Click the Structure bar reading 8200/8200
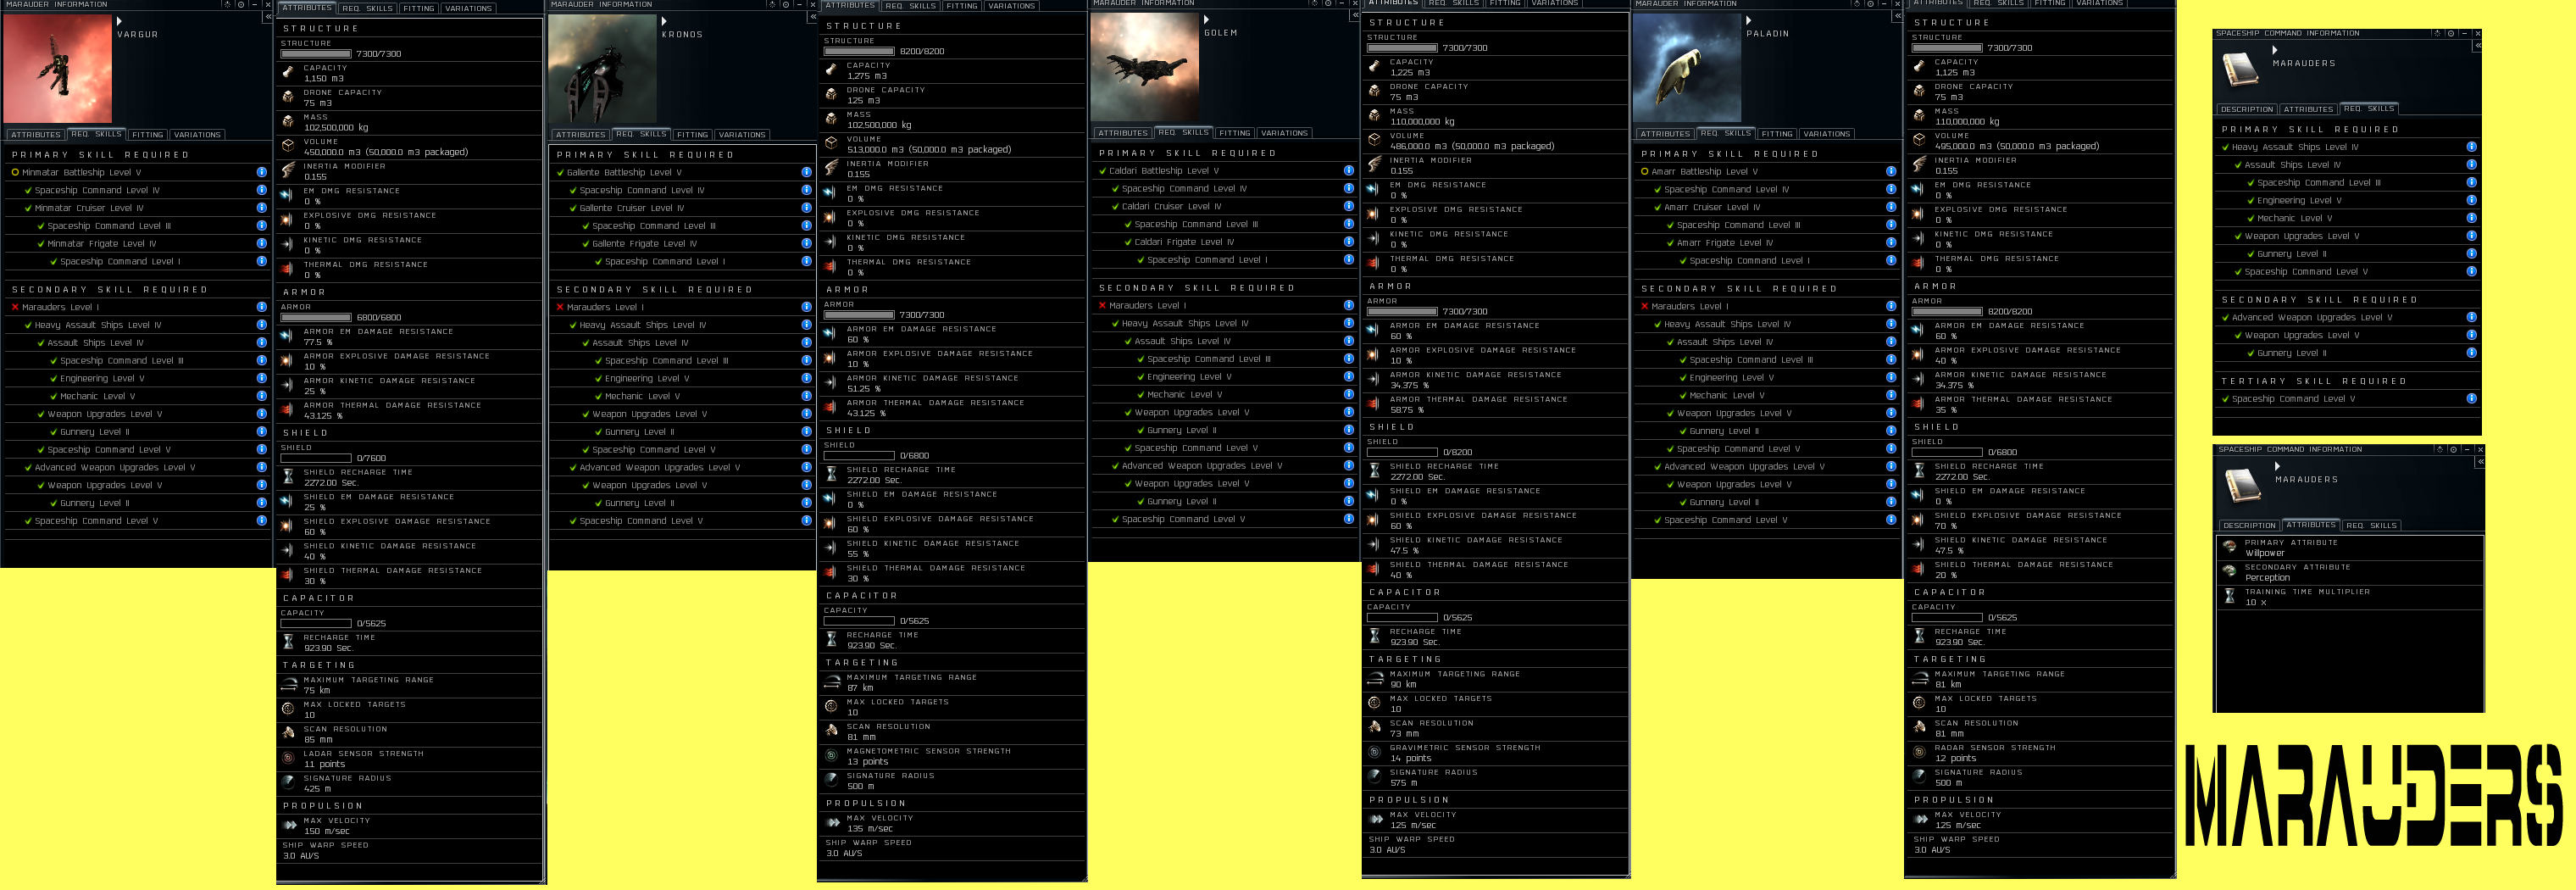 (x=859, y=51)
